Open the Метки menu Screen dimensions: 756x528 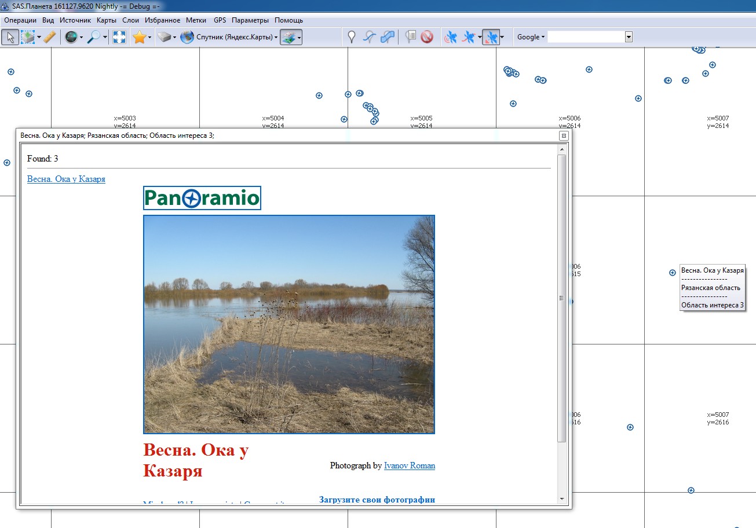[196, 20]
